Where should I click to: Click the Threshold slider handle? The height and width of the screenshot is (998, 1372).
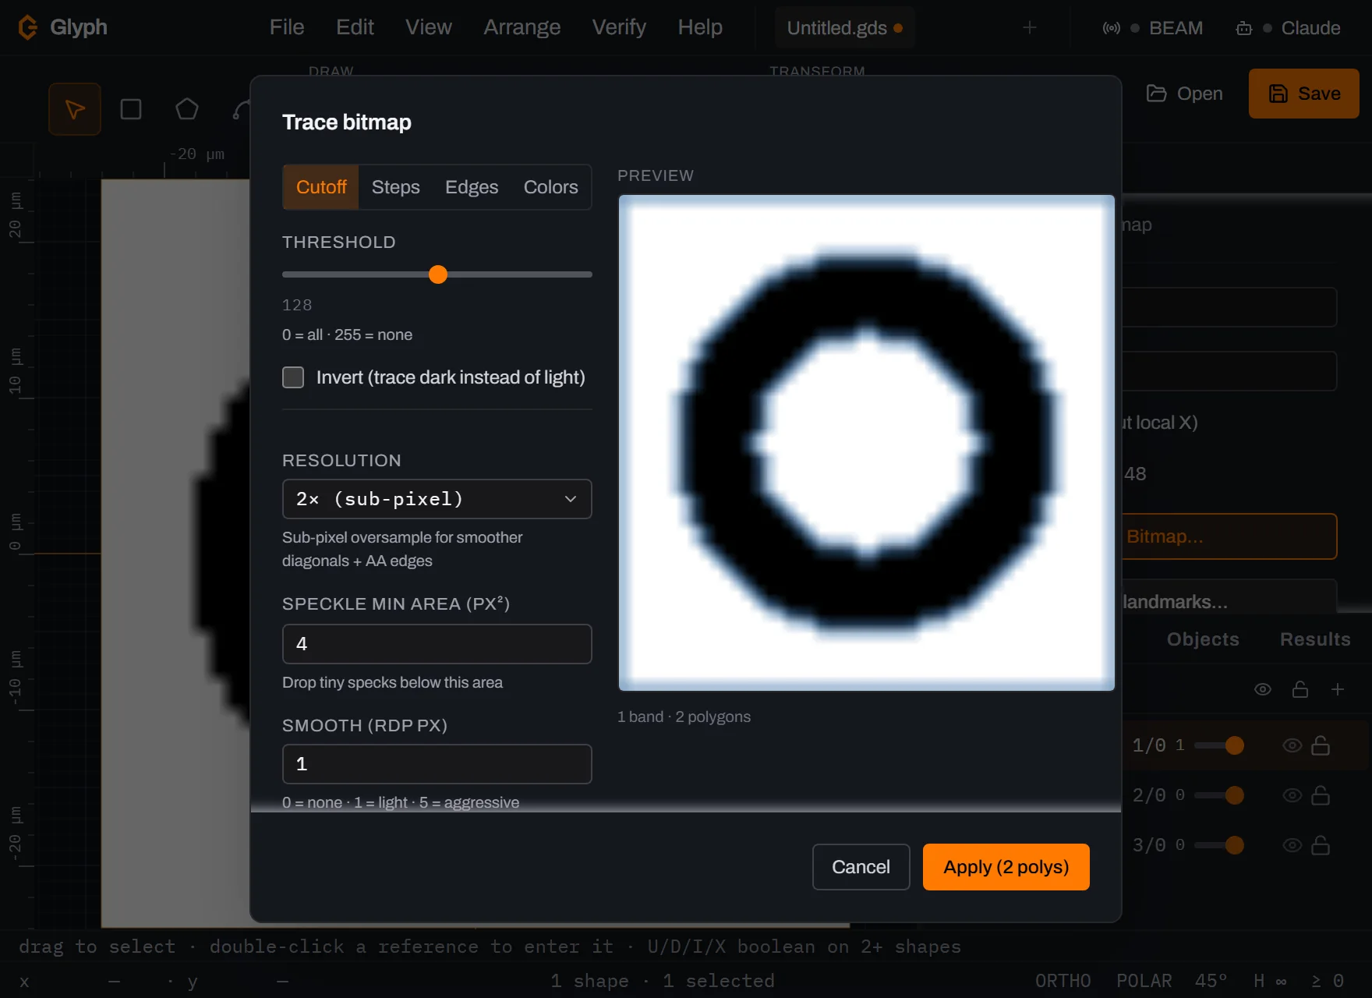pyautogui.click(x=438, y=274)
